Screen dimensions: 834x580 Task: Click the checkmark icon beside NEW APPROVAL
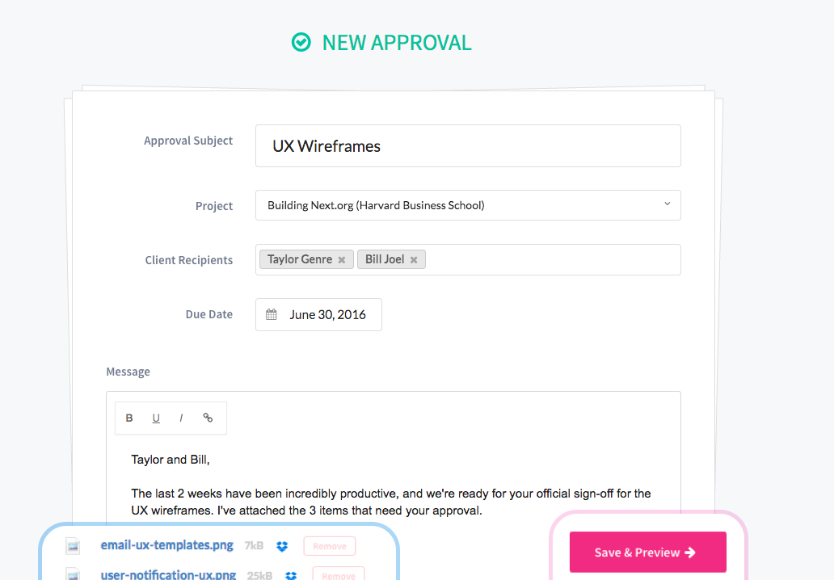point(301,42)
